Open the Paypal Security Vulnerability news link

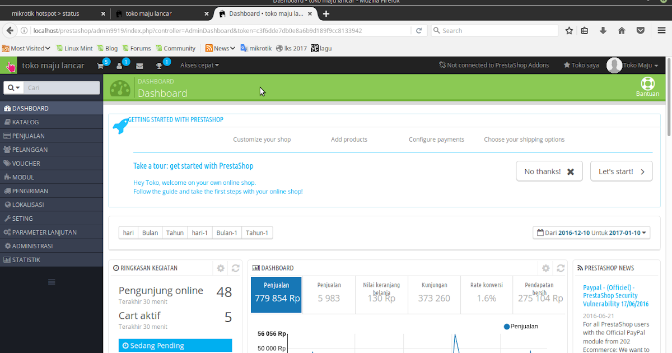click(616, 295)
